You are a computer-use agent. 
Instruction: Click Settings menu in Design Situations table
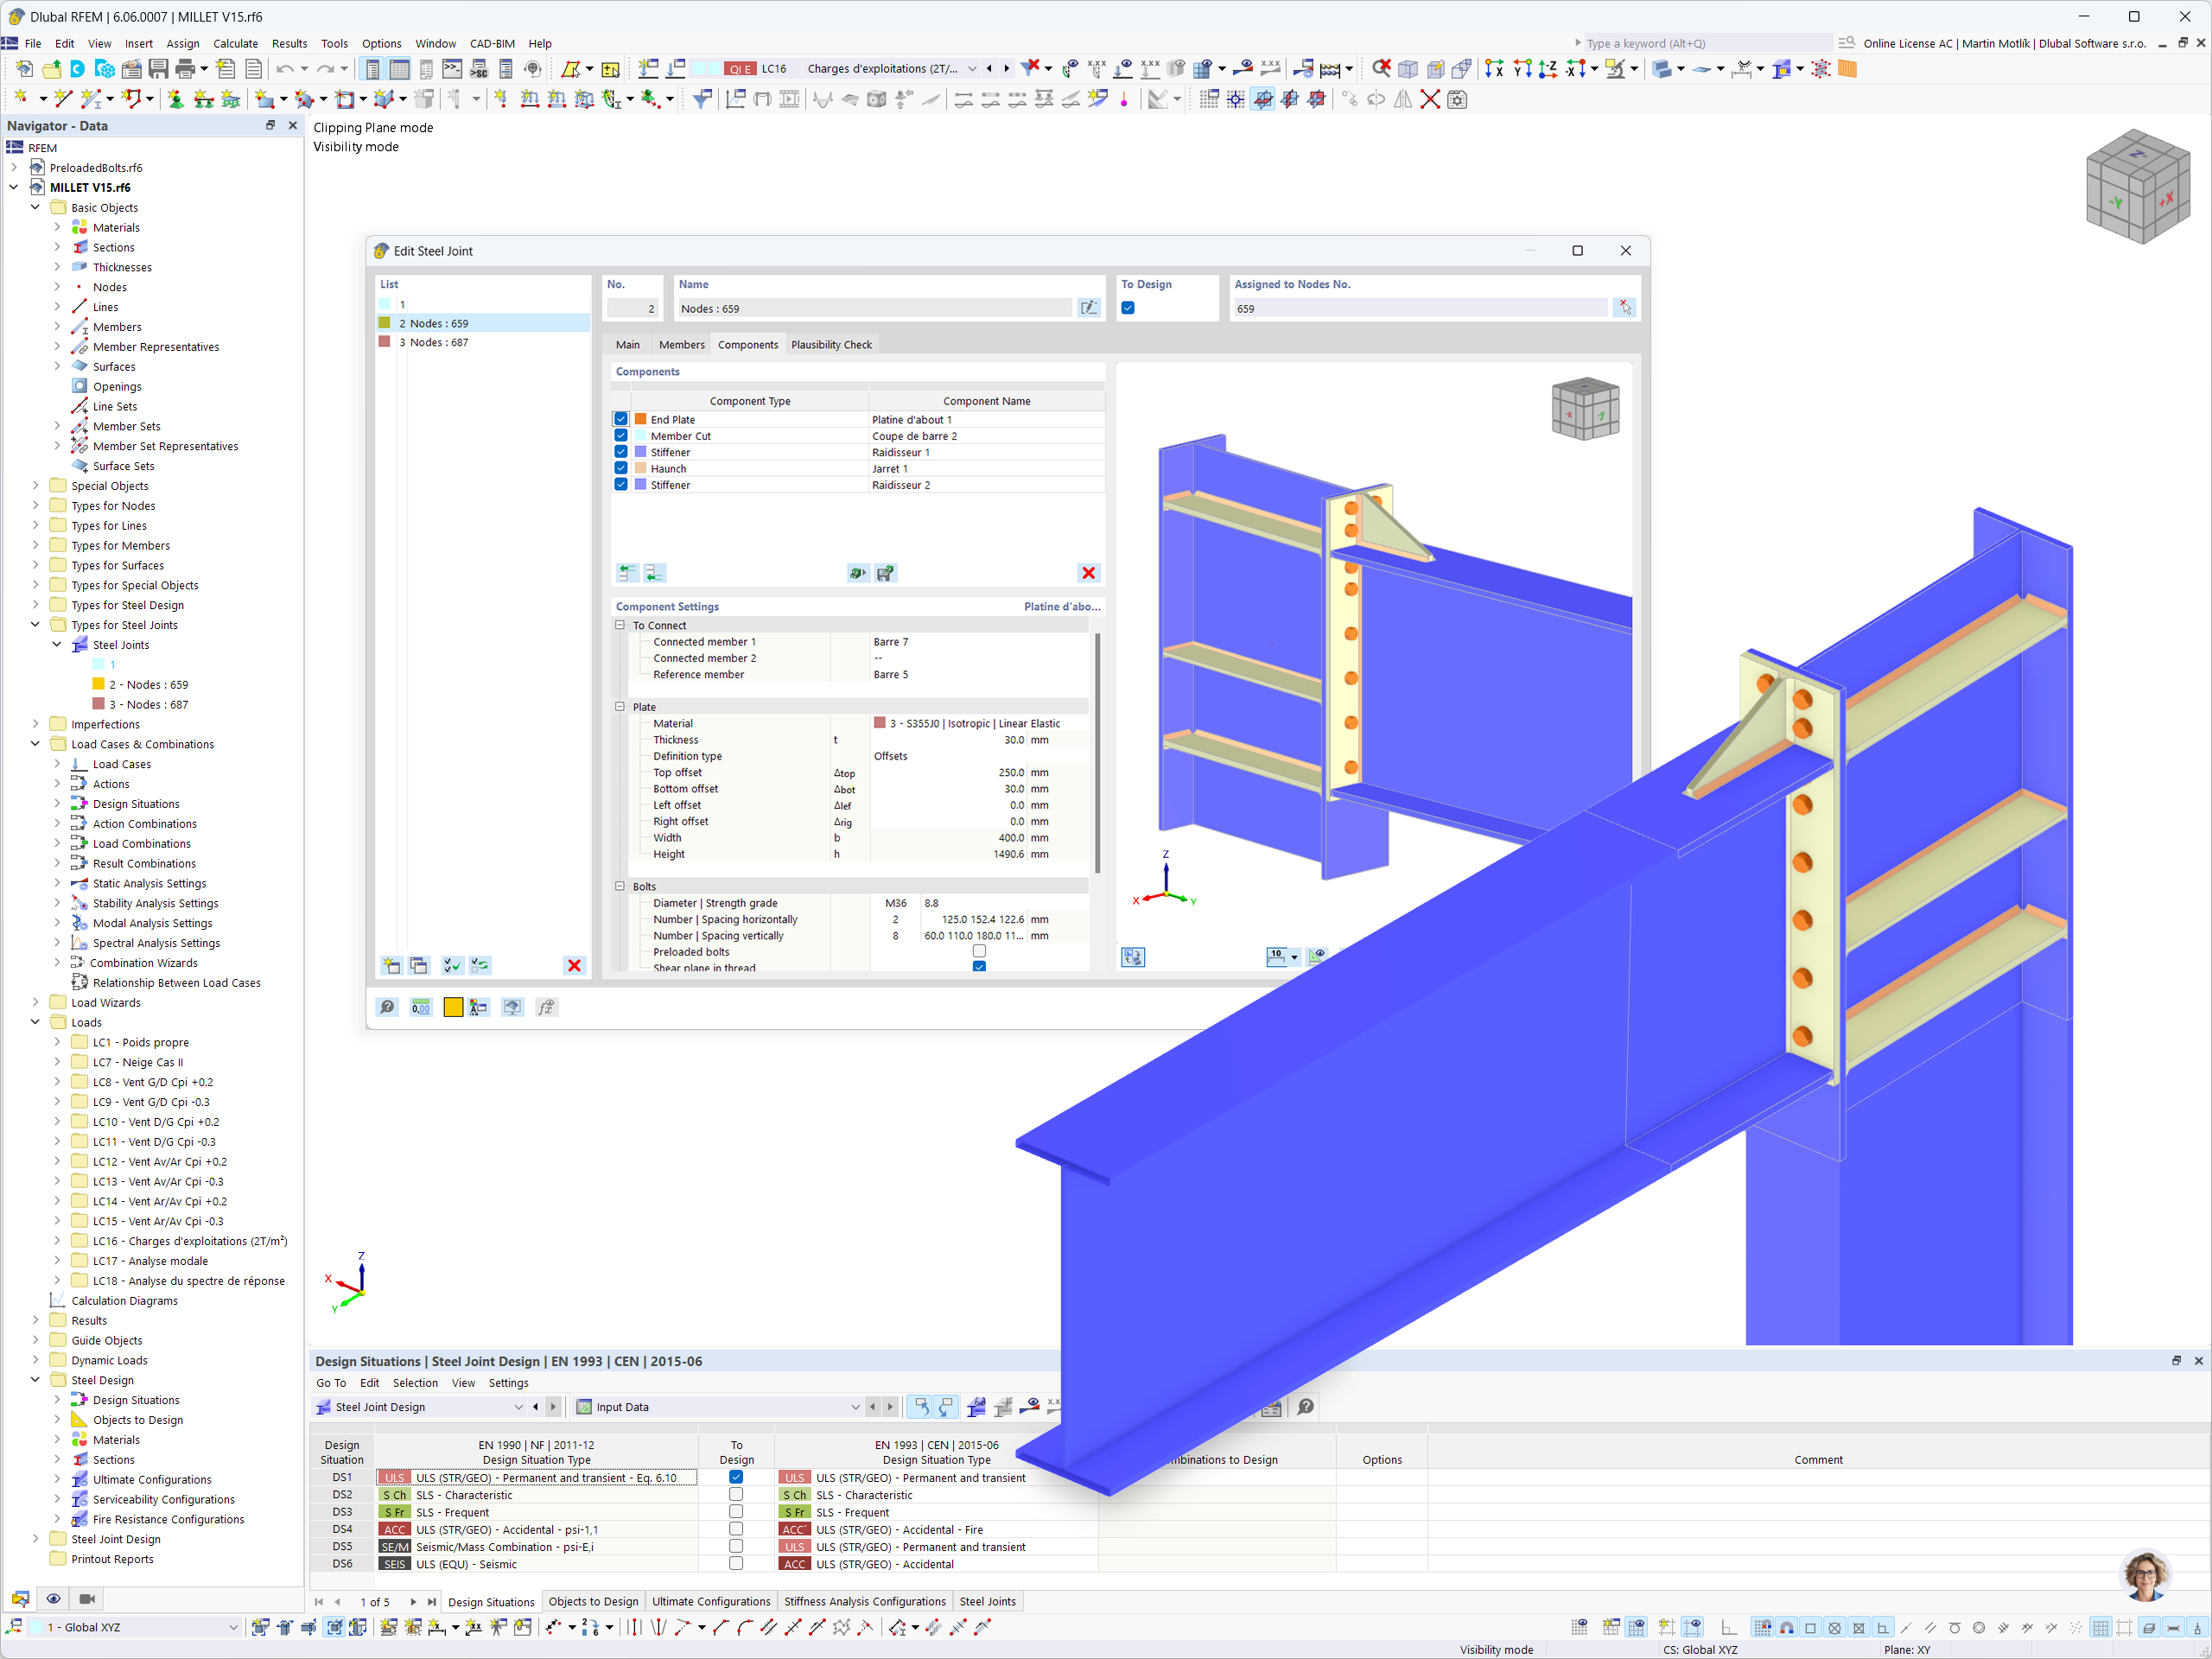pyautogui.click(x=508, y=1383)
